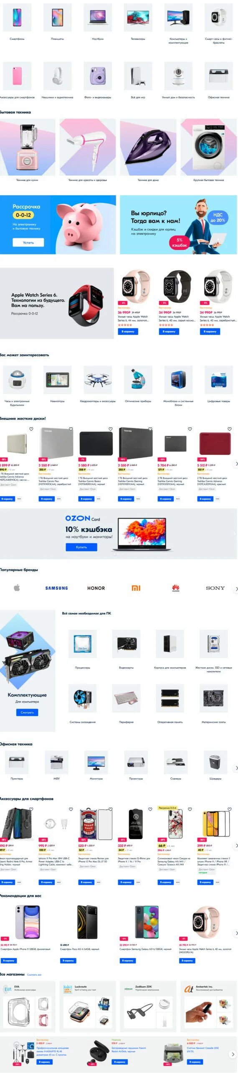Click the Samsung brand logo

(x=56, y=588)
